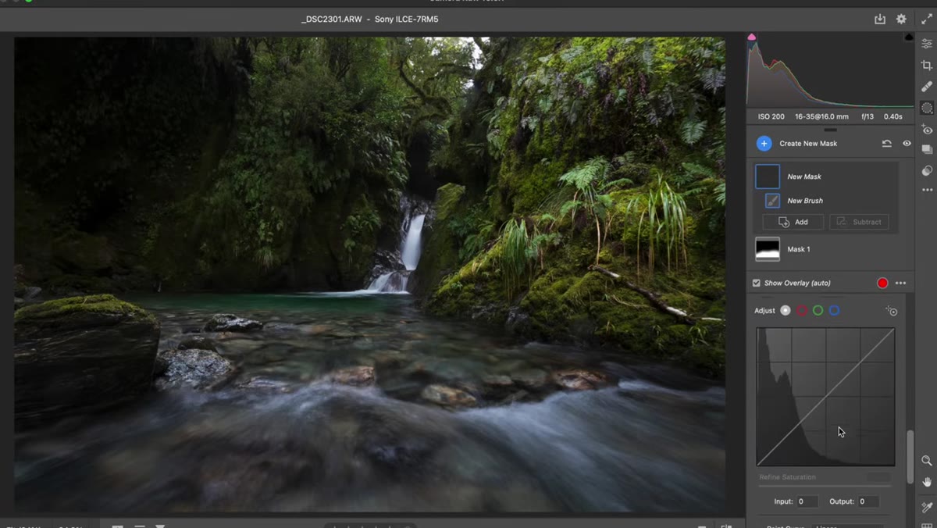This screenshot has width=937, height=528.
Task: Click the New Brush component icon
Action: click(x=772, y=201)
